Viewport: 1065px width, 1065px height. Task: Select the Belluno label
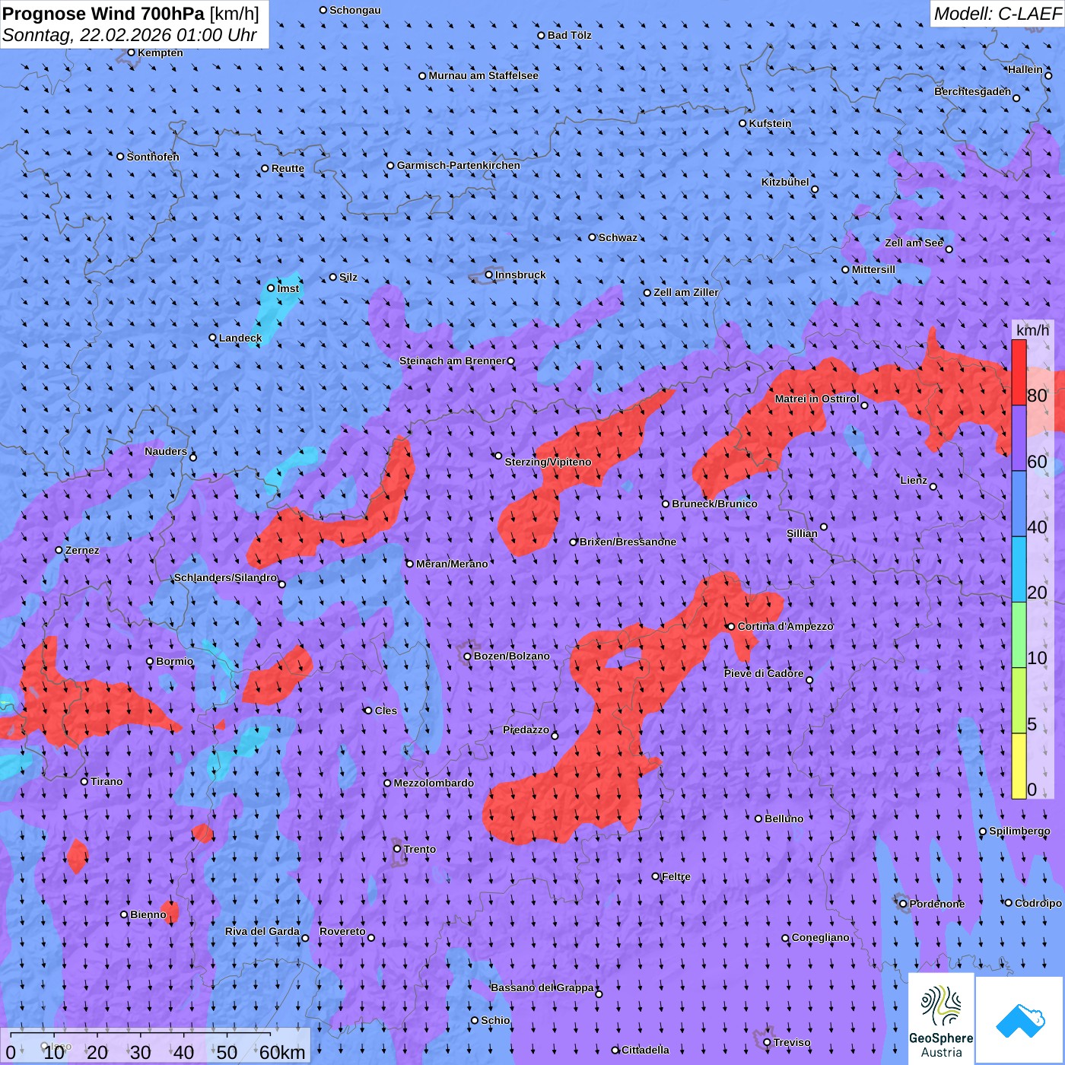click(x=784, y=819)
